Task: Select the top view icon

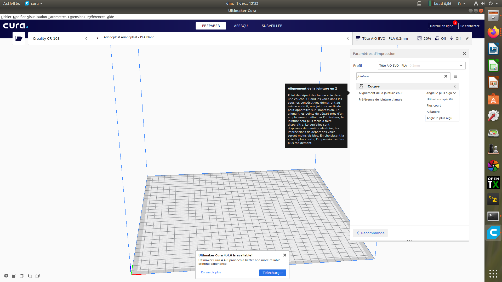Action: [x=22, y=276]
